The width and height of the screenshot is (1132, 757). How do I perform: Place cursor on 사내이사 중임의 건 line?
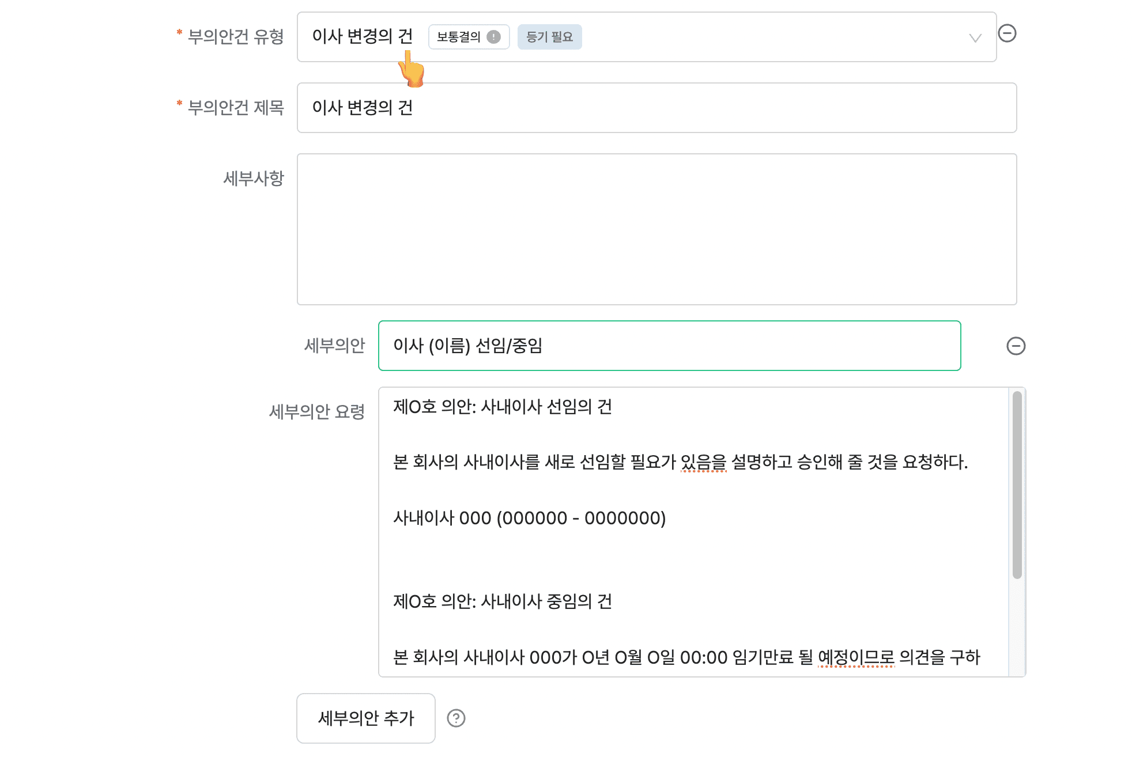point(503,601)
